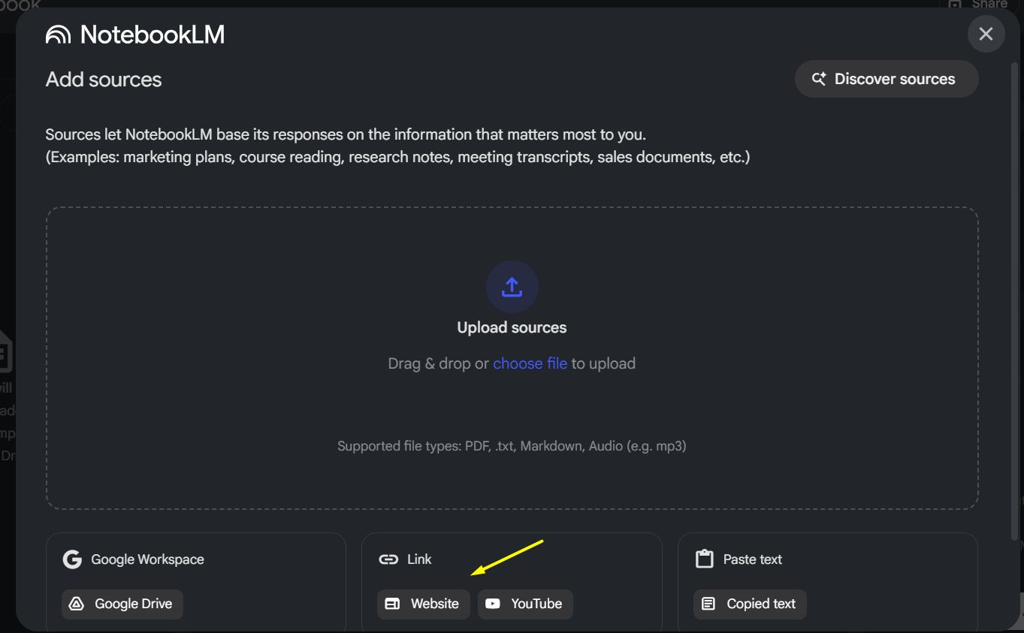The width and height of the screenshot is (1024, 633).
Task: Click the Discover sources sparkle search icon
Action: pos(819,79)
